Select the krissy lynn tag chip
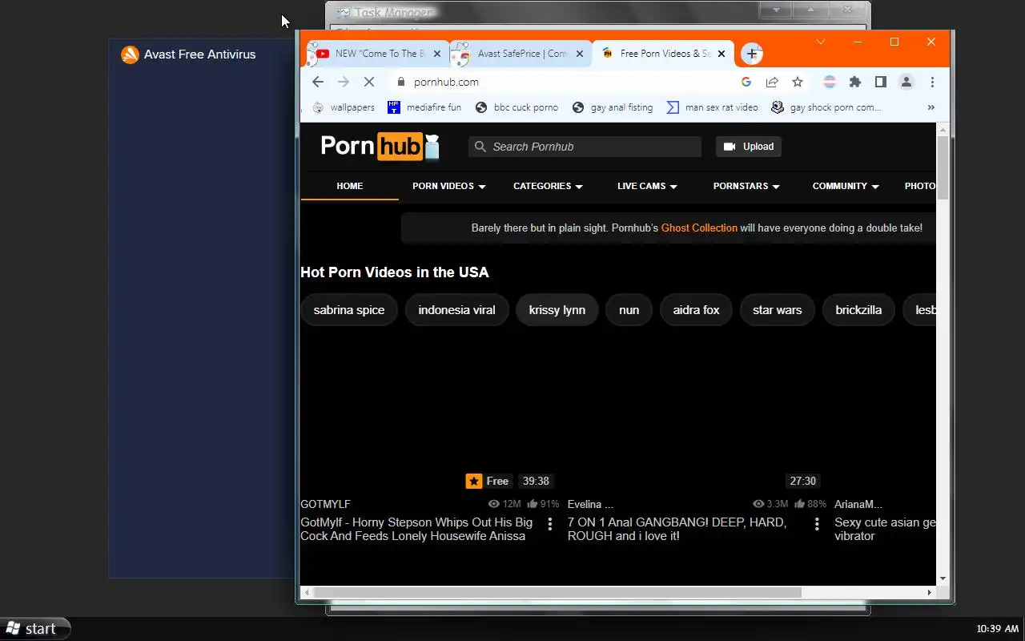The image size is (1025, 641). click(557, 310)
